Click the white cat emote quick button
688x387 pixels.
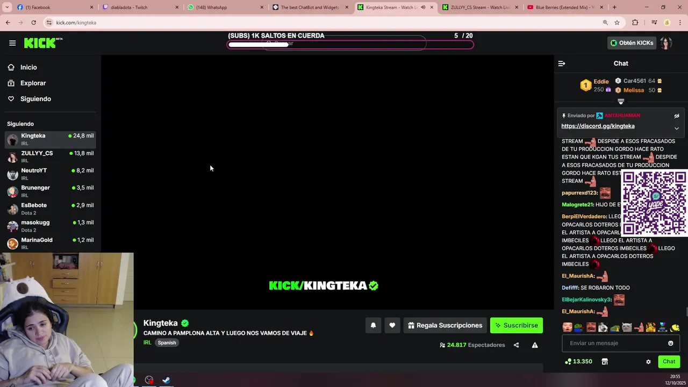coord(627,327)
